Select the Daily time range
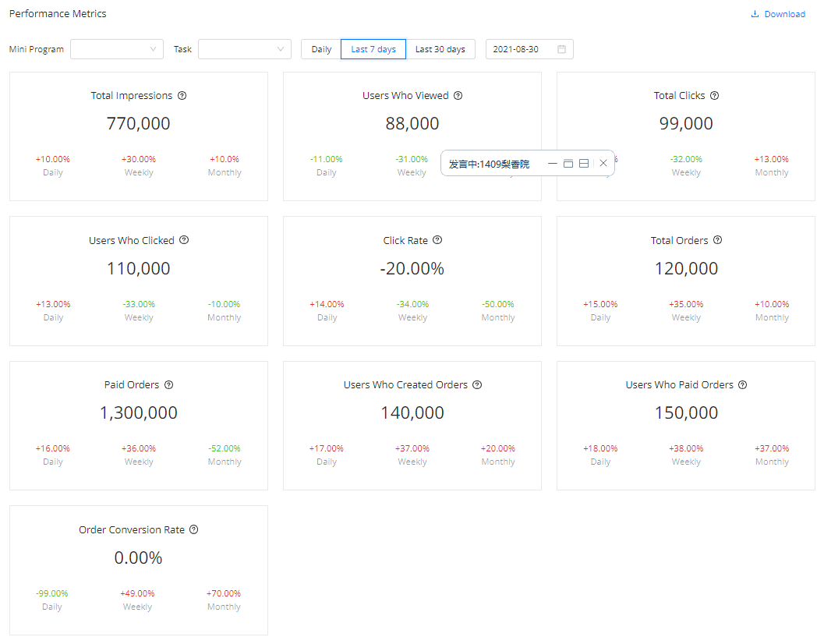Viewport: 824px width, 644px height. [x=321, y=49]
